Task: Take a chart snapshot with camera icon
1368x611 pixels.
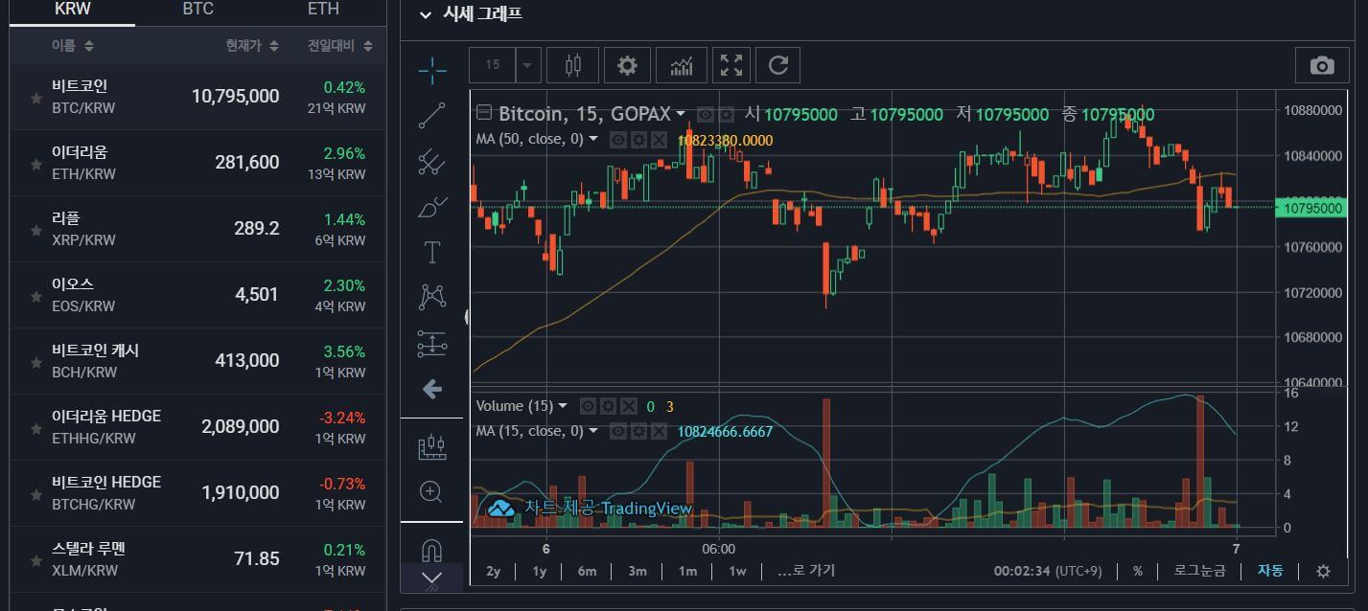Action: coord(1322,65)
